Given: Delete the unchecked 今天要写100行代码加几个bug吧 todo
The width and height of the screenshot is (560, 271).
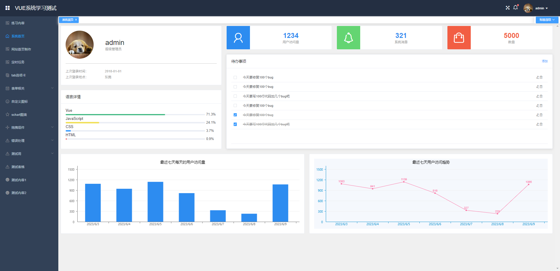Looking at the screenshot, I should 541,96.
